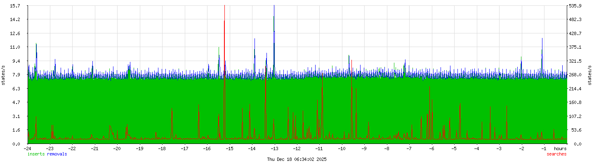Click the left vertical "states/s" axis title
This screenshot has height=165, width=594.
3,75
